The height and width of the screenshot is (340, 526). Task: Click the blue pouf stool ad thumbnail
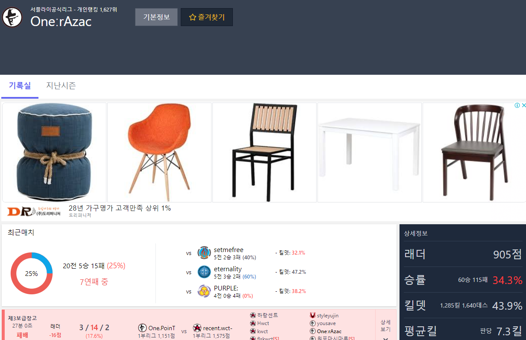coord(54,152)
